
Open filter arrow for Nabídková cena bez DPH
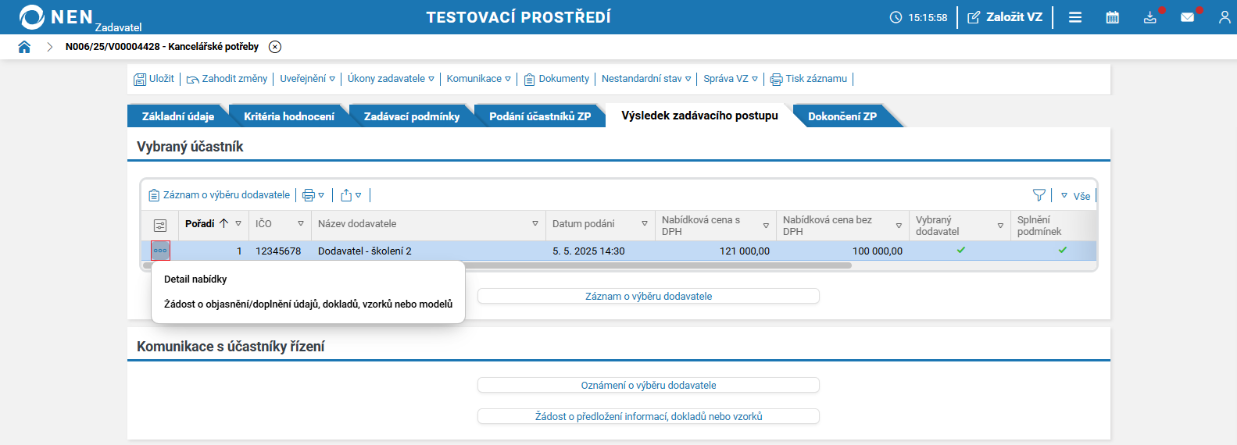pyautogui.click(x=899, y=226)
